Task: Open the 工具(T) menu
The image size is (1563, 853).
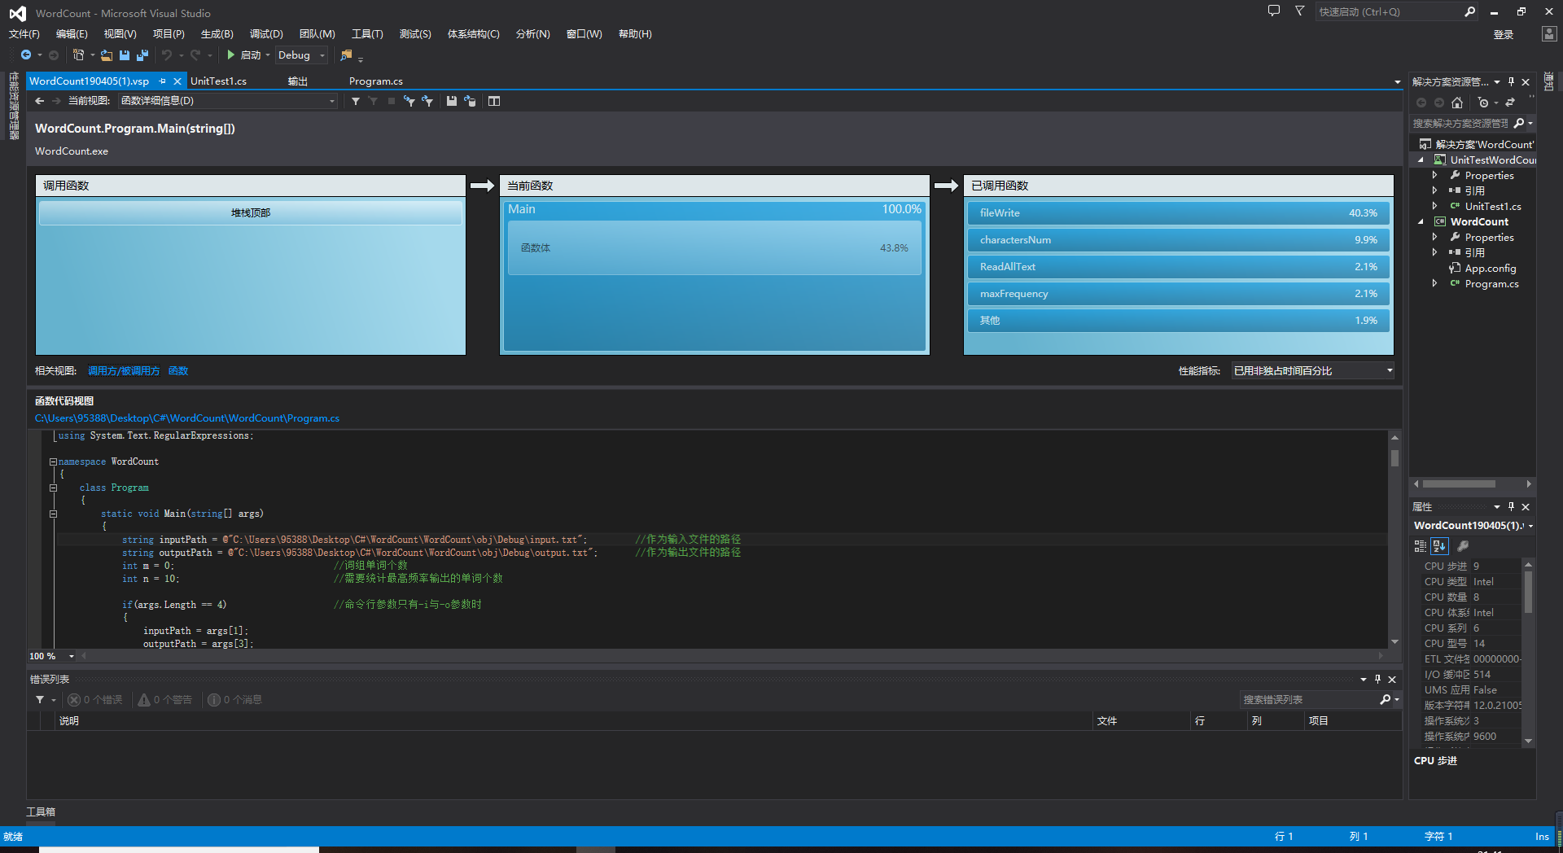Action: pyautogui.click(x=367, y=33)
